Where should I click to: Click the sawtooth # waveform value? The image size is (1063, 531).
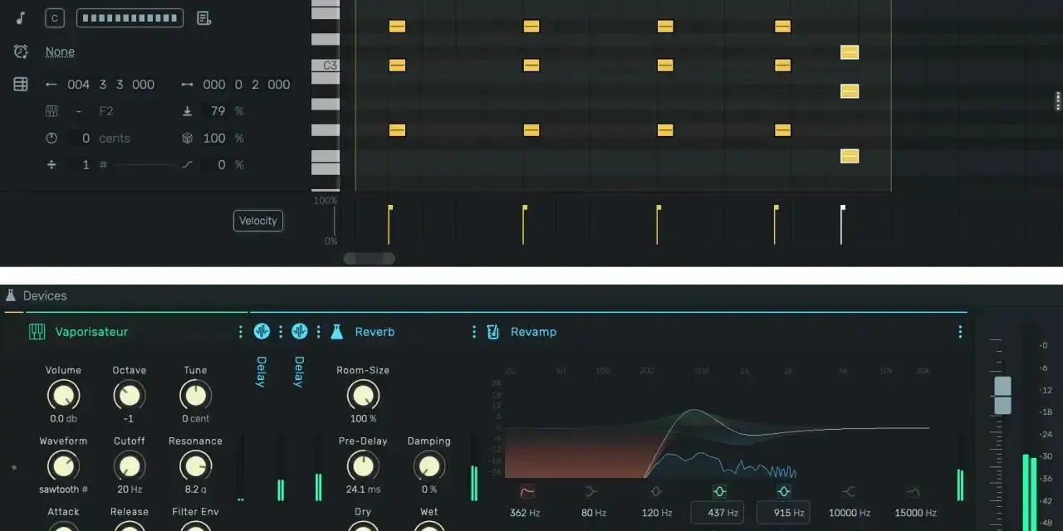point(63,490)
